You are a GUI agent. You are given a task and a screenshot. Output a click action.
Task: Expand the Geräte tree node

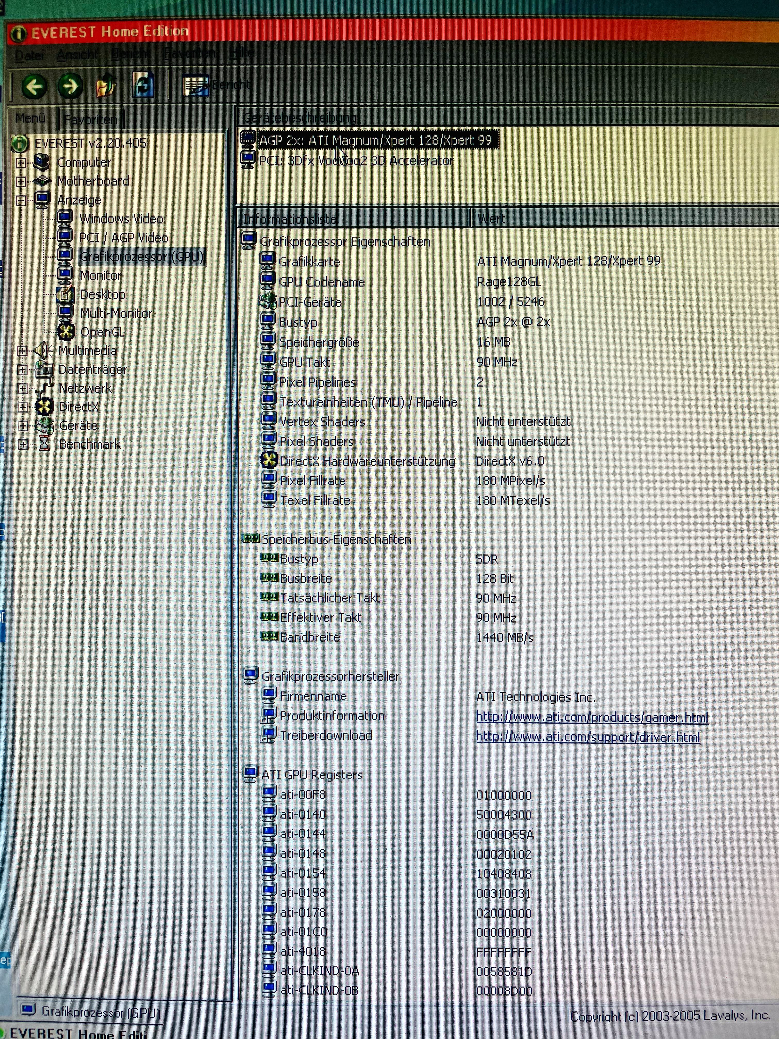click(x=22, y=425)
